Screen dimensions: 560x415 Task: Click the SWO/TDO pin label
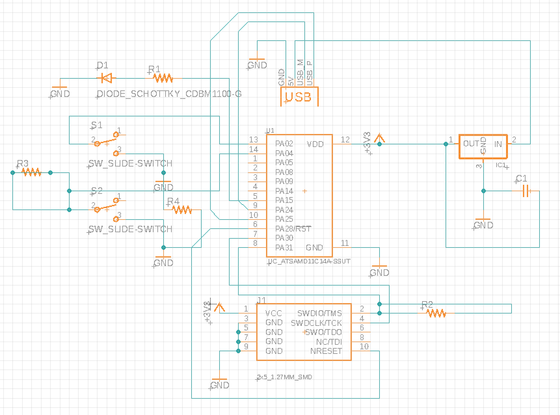(324, 332)
